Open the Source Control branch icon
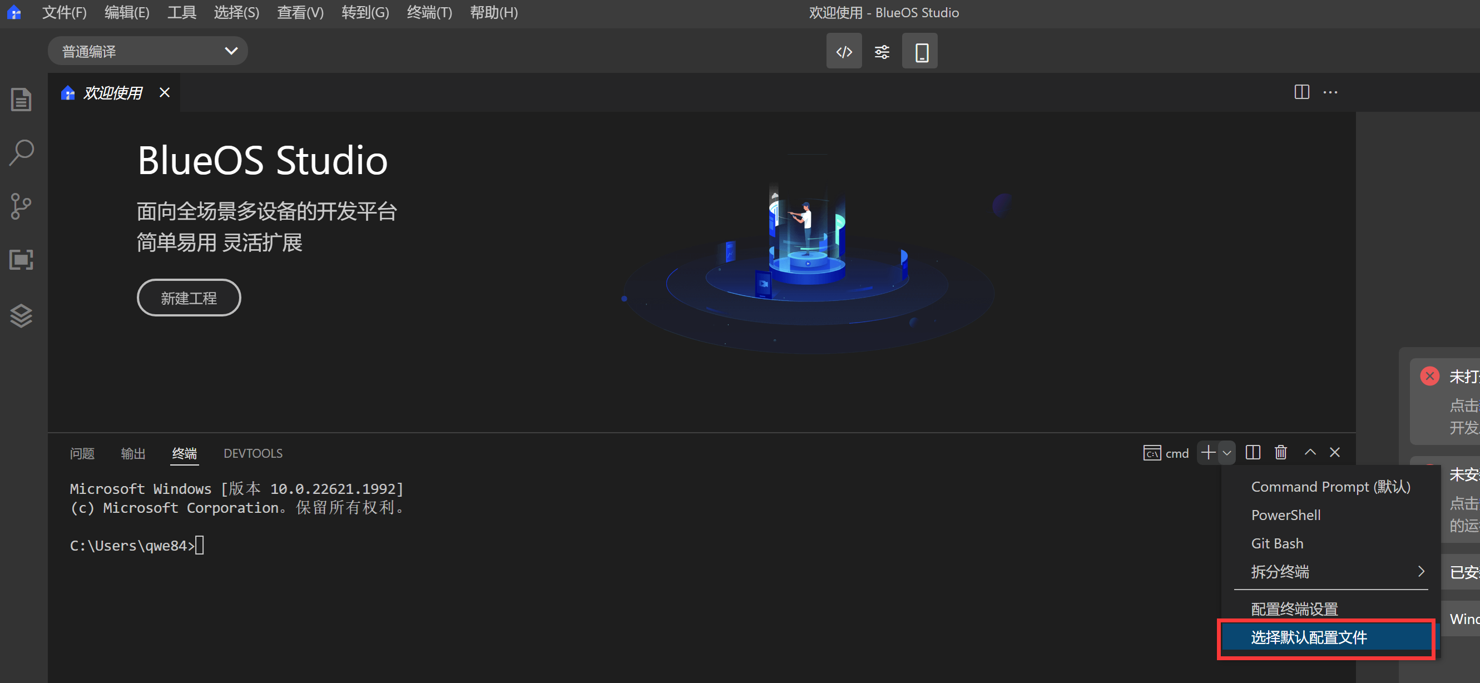The image size is (1480, 683). click(21, 206)
